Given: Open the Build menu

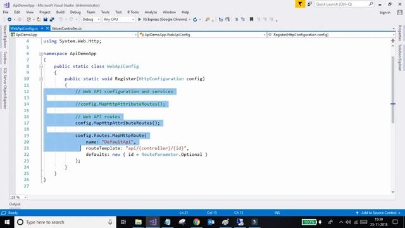Looking at the screenshot, I should coord(60,12).
